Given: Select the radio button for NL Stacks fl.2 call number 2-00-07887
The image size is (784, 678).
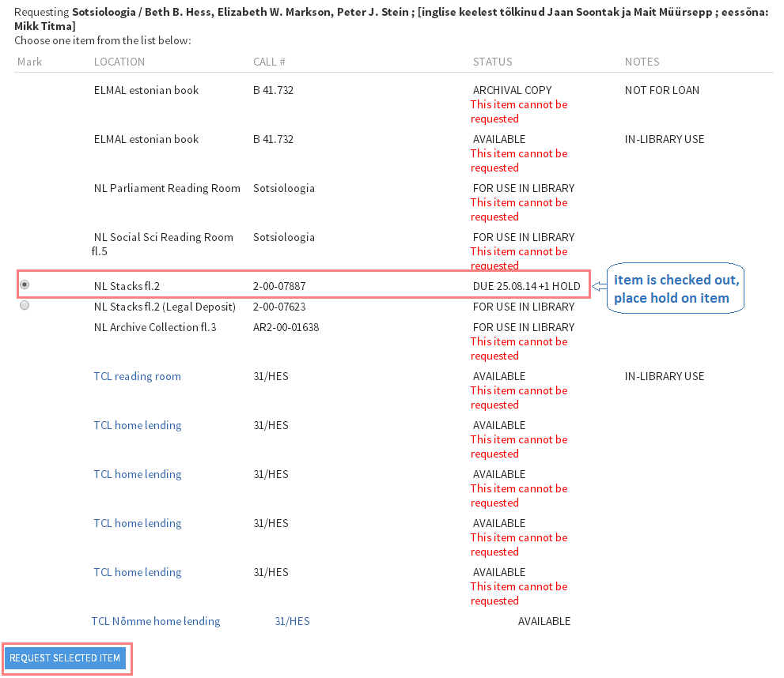Looking at the screenshot, I should click(25, 284).
